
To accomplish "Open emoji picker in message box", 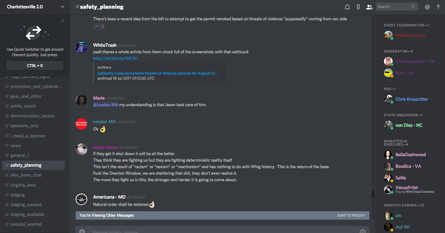I will point(362,231).
